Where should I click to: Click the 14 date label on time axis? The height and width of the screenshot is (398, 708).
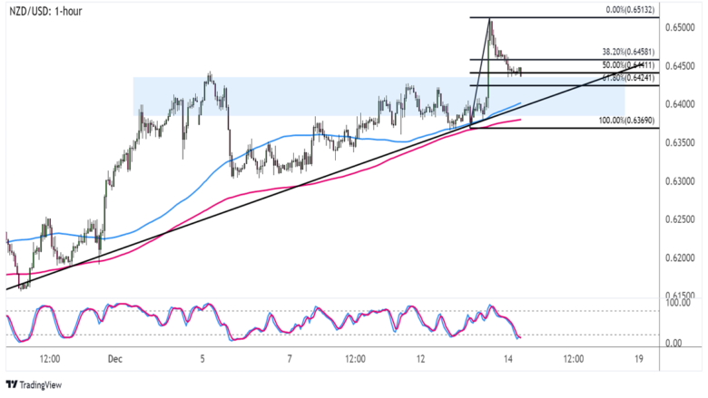[x=508, y=359]
